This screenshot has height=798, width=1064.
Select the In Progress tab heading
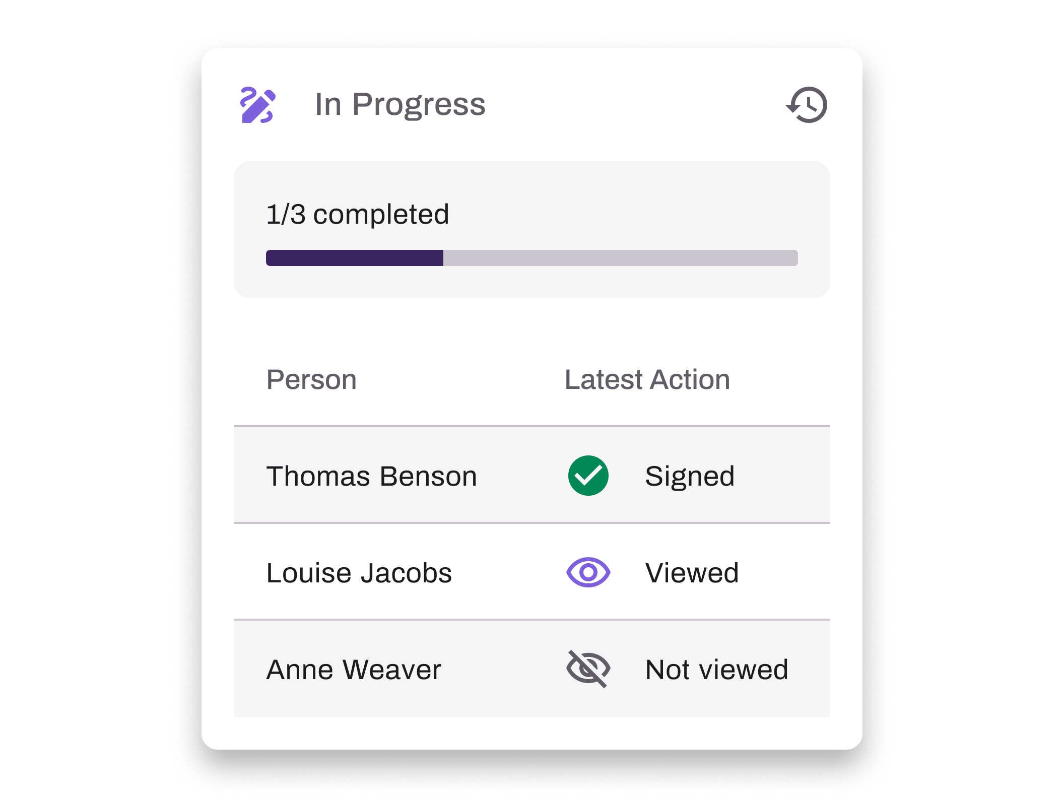pos(401,105)
